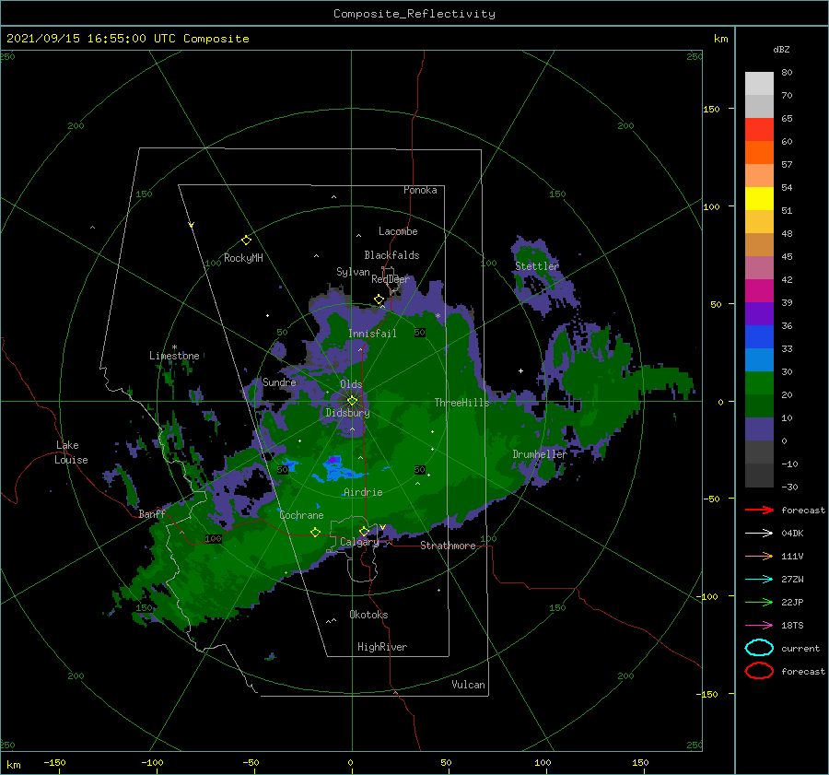Image resolution: width=829 pixels, height=775 pixels.
Task: Click the Lacombe town label
Action: click(x=398, y=231)
